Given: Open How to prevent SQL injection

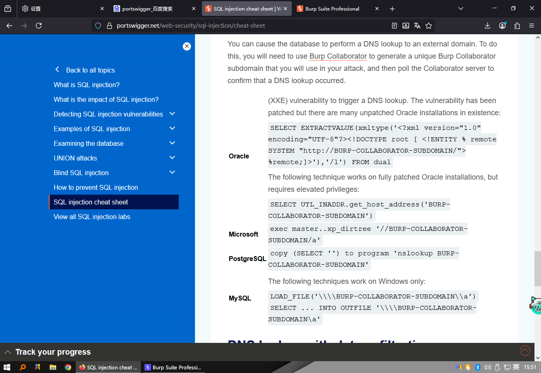Looking at the screenshot, I should pos(96,187).
